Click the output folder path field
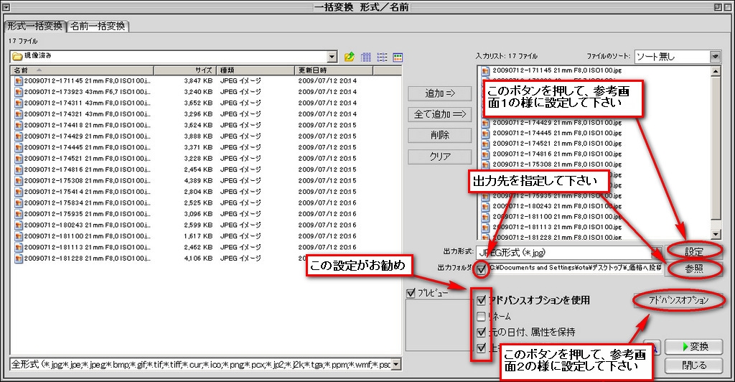 pos(575,269)
